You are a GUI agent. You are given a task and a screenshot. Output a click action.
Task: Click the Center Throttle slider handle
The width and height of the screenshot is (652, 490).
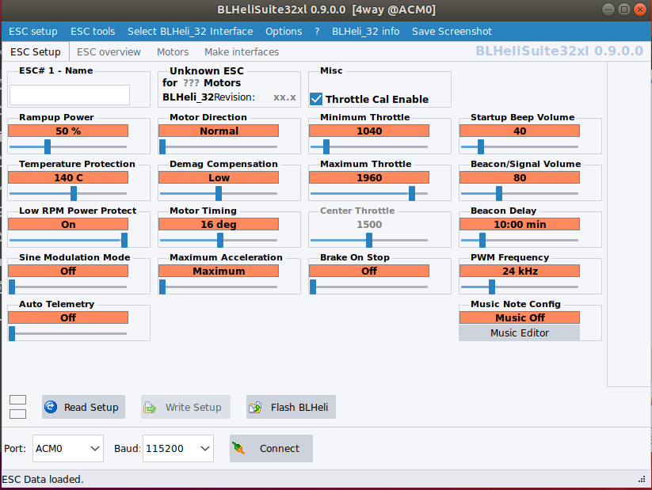pyautogui.click(x=369, y=240)
